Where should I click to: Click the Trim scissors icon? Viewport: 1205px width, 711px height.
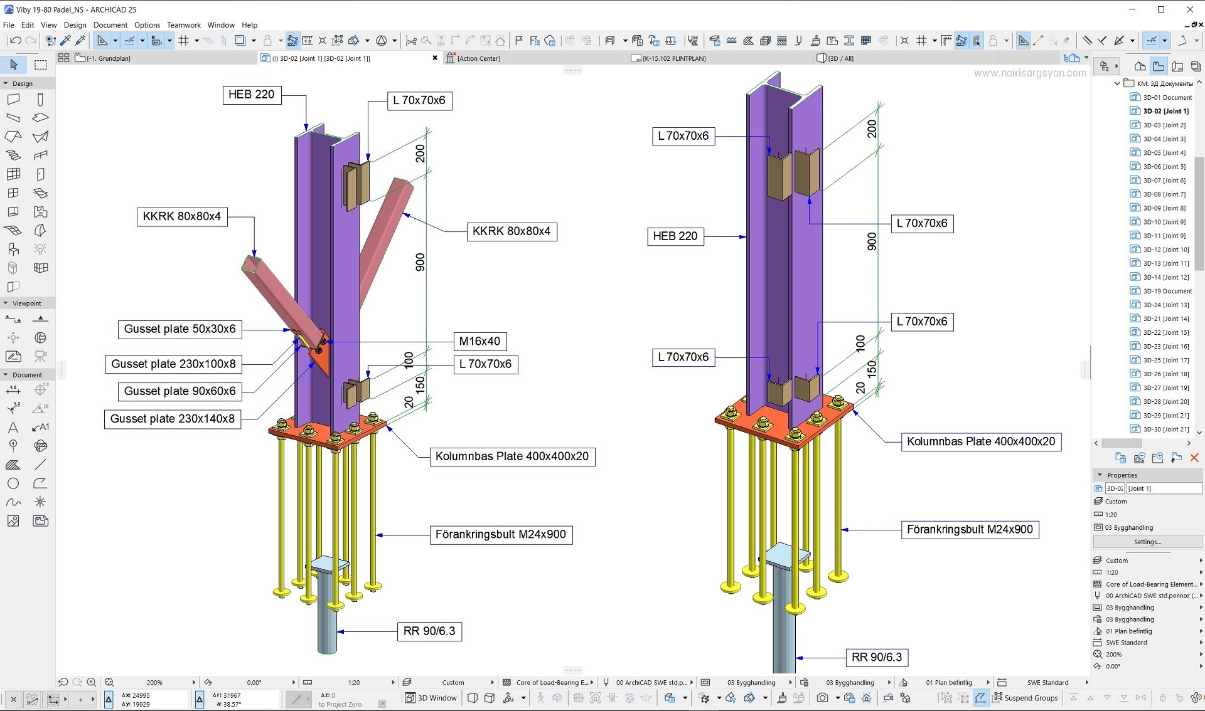point(411,41)
